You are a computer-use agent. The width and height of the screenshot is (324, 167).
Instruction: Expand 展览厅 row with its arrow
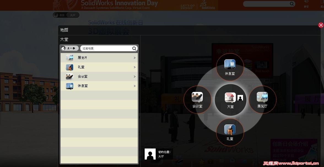134,58
